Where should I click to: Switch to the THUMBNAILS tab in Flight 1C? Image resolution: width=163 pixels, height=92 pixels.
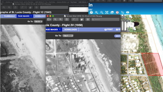pos(9,16)
